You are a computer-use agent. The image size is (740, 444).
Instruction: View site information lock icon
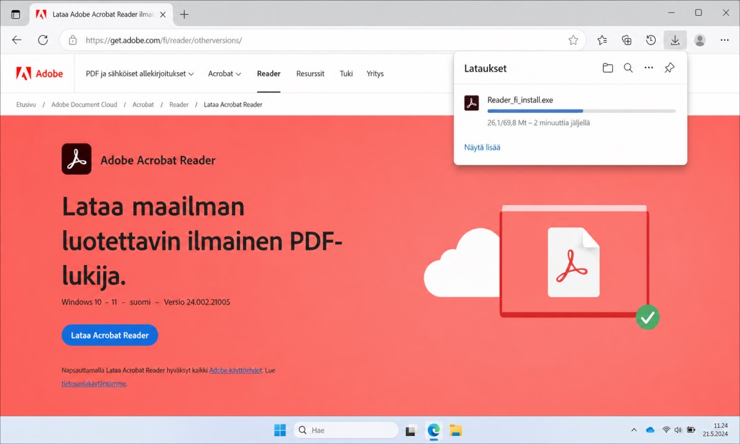[73, 40]
